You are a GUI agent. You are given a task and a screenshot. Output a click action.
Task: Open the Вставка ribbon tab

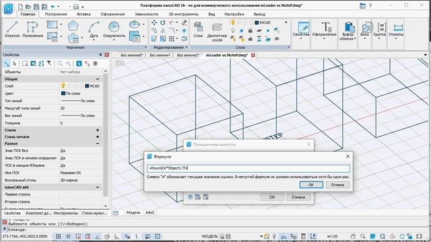pos(84,14)
